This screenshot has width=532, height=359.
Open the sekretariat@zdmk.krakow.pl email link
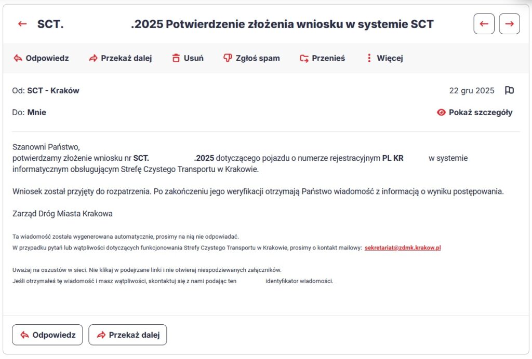click(x=403, y=248)
